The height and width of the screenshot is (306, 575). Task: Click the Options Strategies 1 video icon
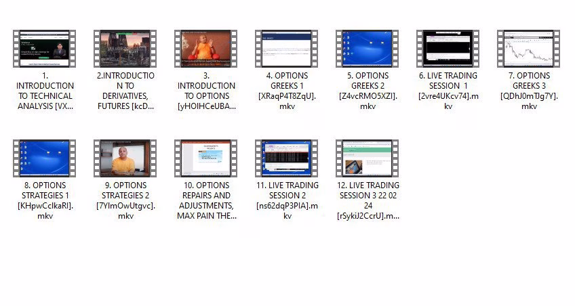(44, 158)
